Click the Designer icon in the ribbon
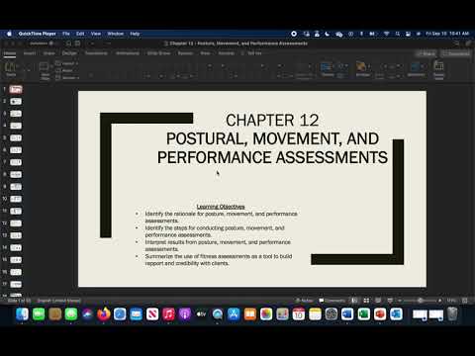 (x=438, y=69)
